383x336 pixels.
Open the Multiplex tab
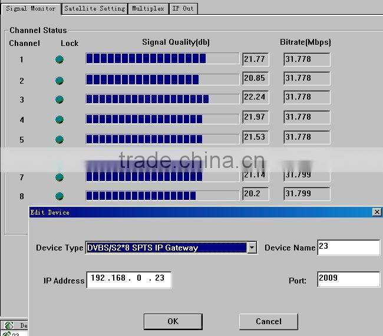148,9
